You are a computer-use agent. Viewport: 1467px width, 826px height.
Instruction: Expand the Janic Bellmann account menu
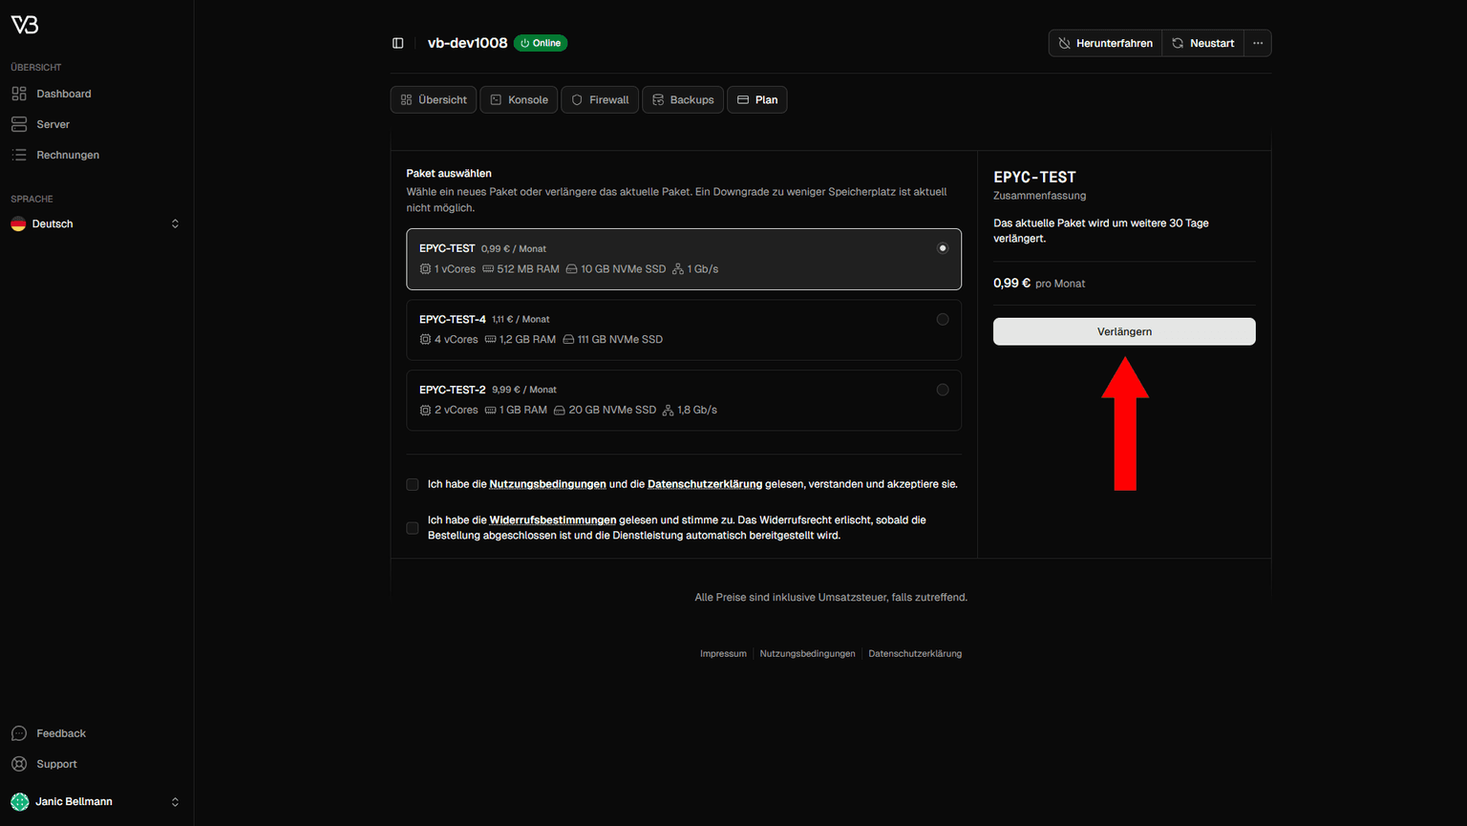click(96, 802)
